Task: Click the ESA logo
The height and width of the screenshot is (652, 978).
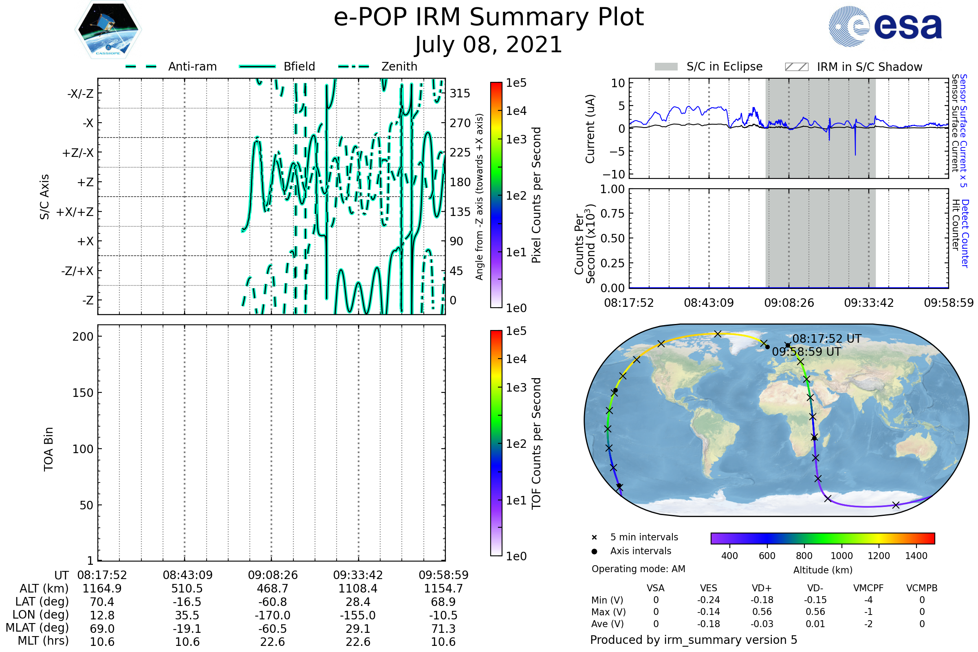Action: point(885,26)
